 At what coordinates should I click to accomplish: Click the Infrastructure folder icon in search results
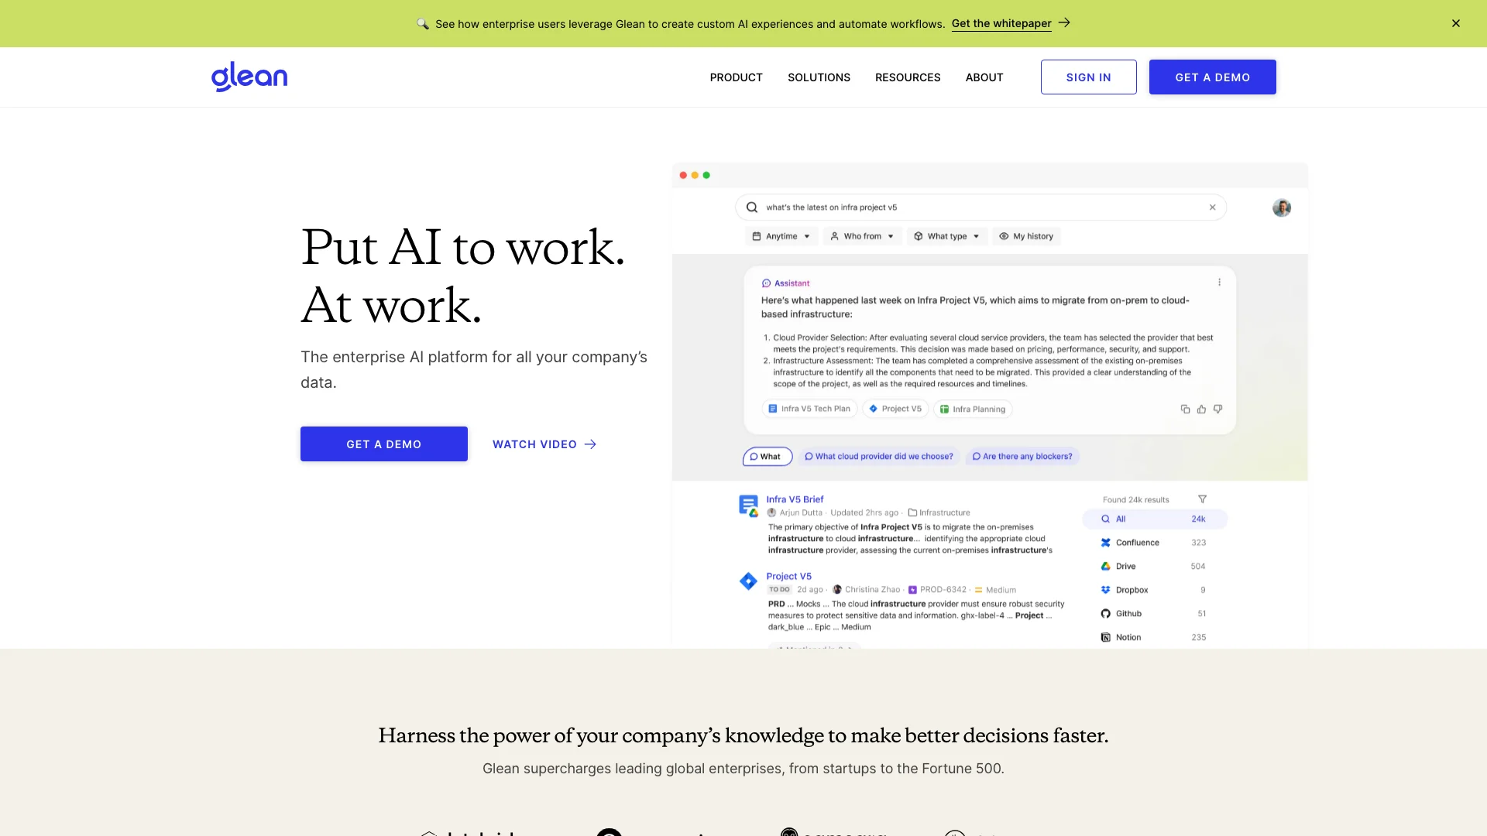pyautogui.click(x=911, y=512)
